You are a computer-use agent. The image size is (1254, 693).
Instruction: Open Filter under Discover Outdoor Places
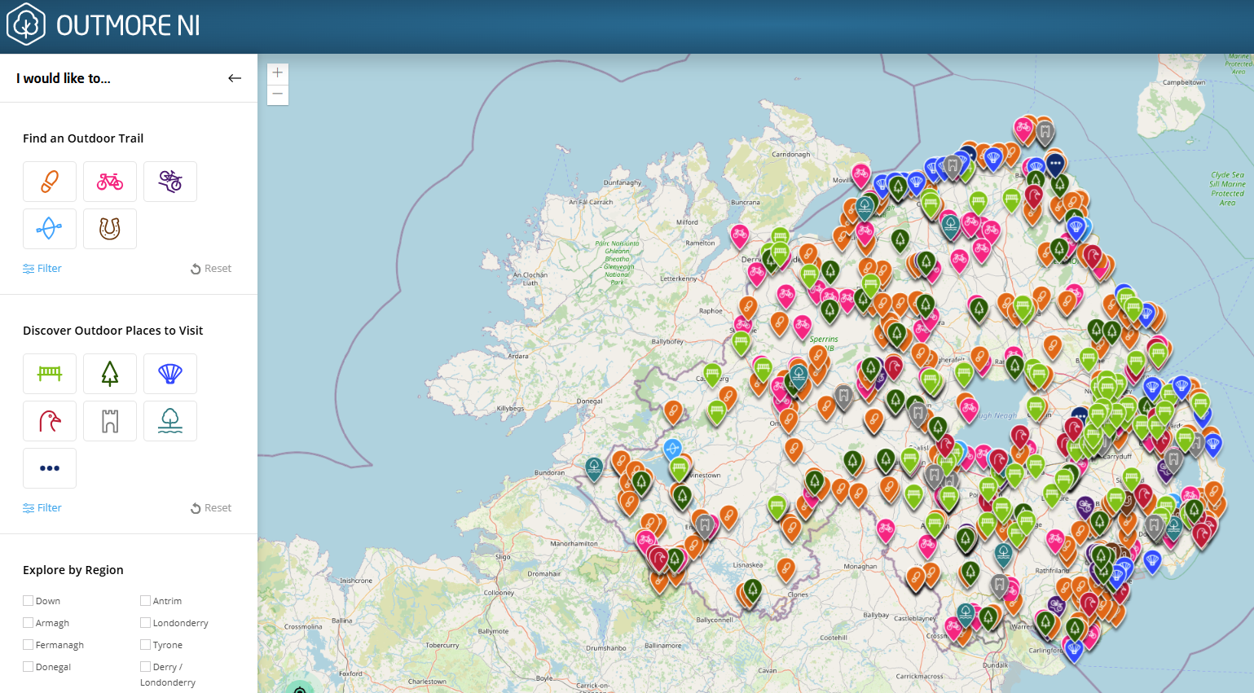pyautogui.click(x=42, y=508)
